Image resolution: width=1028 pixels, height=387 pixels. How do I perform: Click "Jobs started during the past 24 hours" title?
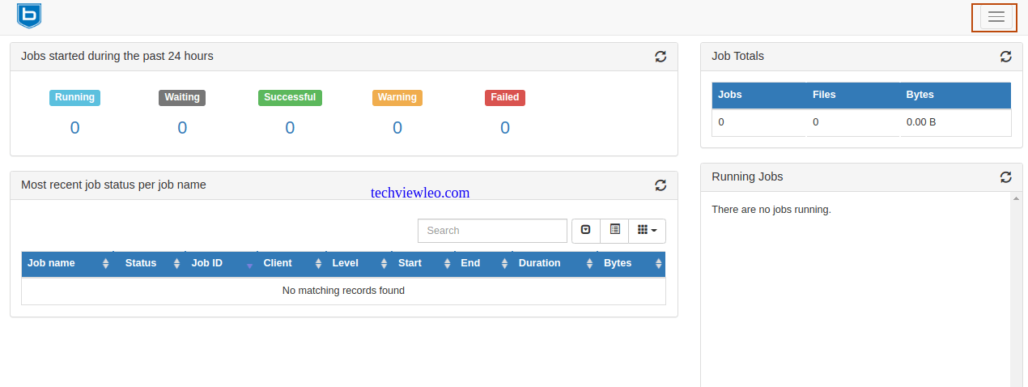(x=117, y=57)
